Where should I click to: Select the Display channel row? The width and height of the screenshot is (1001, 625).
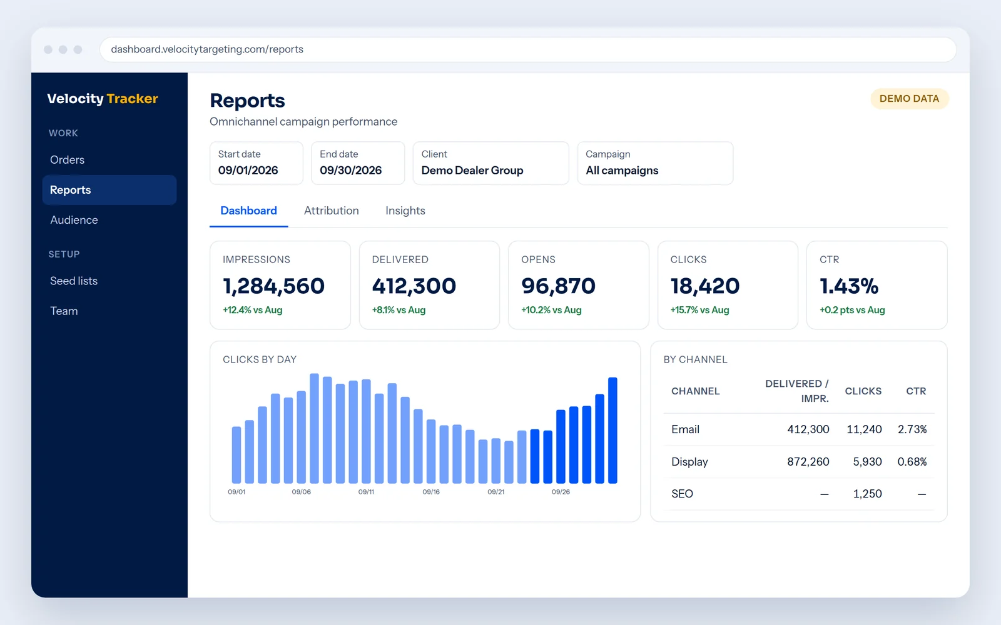(799, 462)
